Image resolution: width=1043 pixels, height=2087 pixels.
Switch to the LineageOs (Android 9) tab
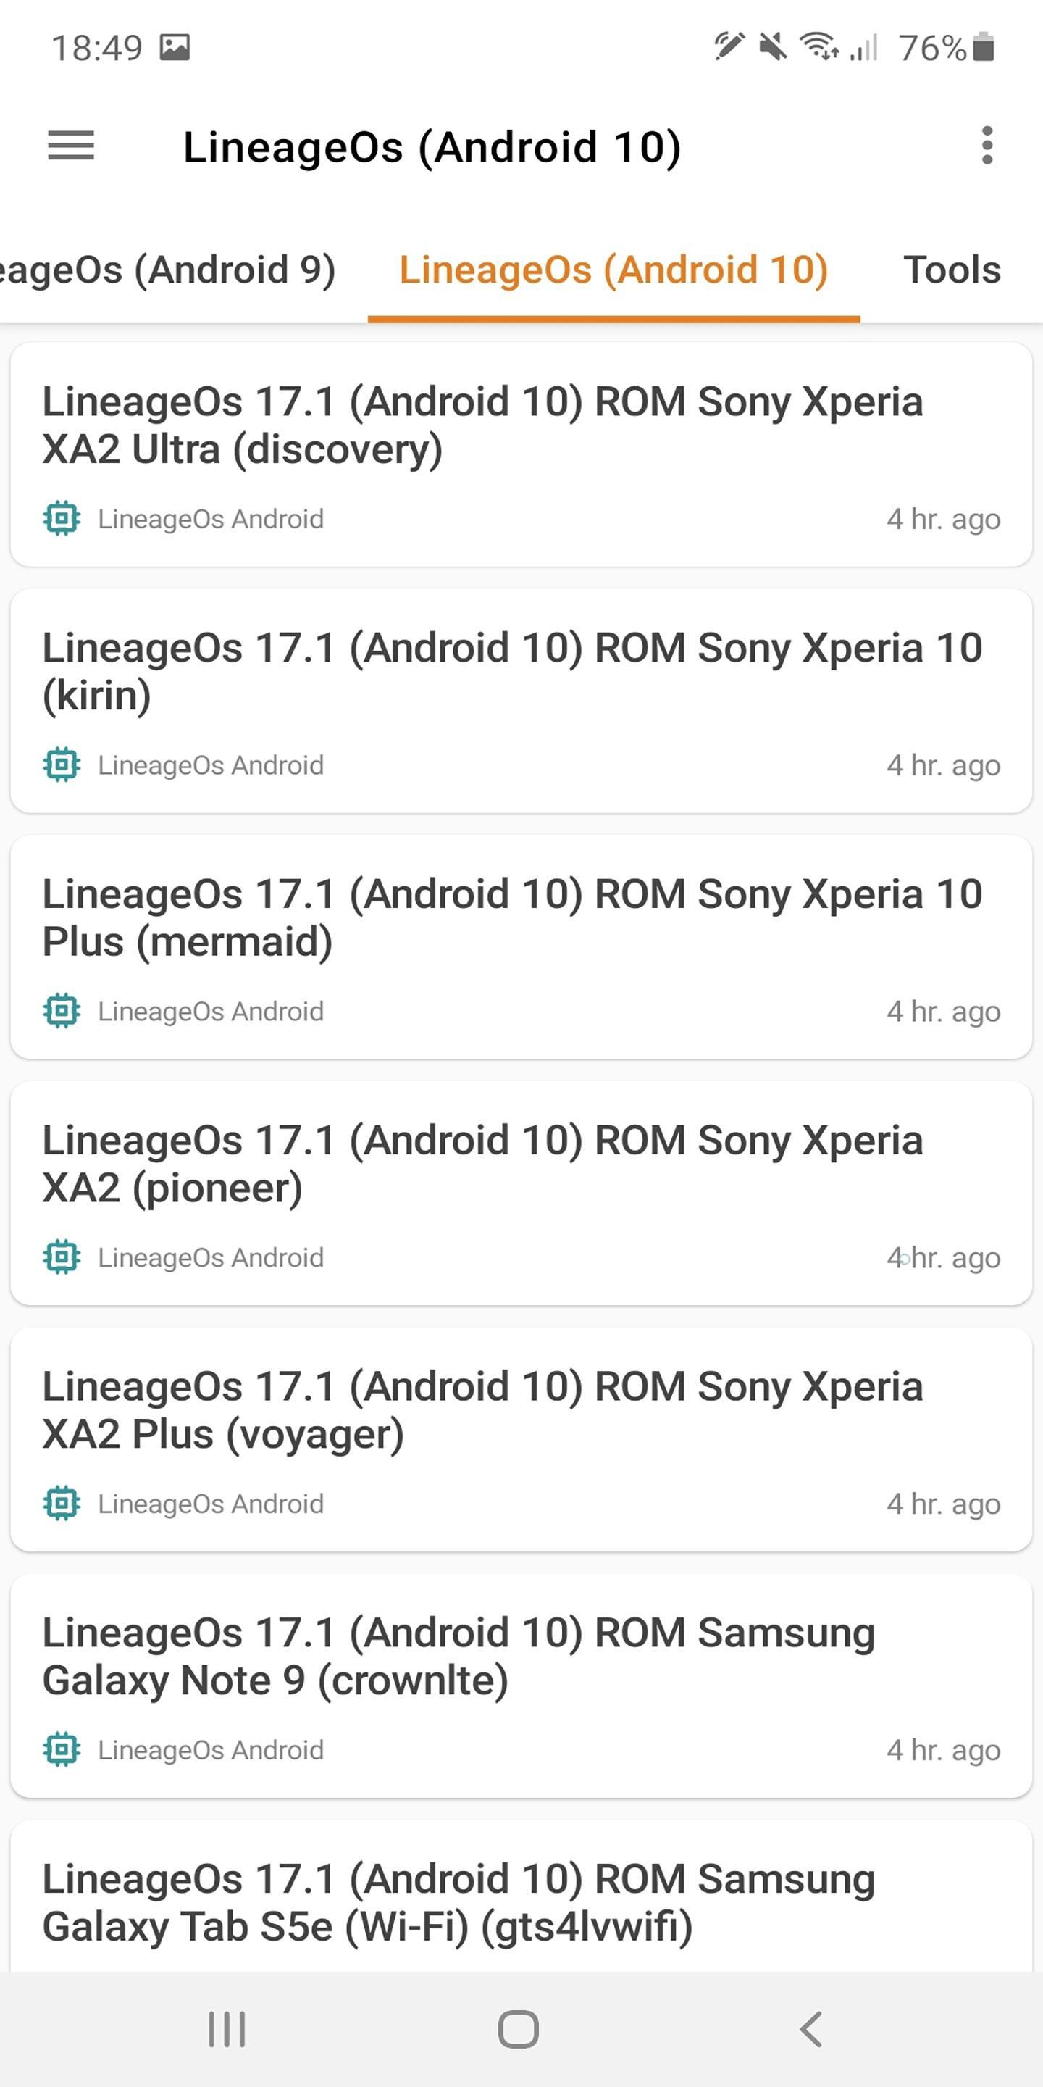pyautogui.click(x=166, y=270)
